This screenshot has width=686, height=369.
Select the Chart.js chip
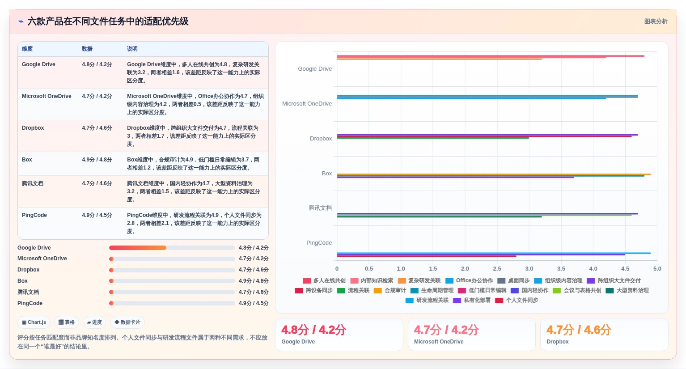(34, 322)
